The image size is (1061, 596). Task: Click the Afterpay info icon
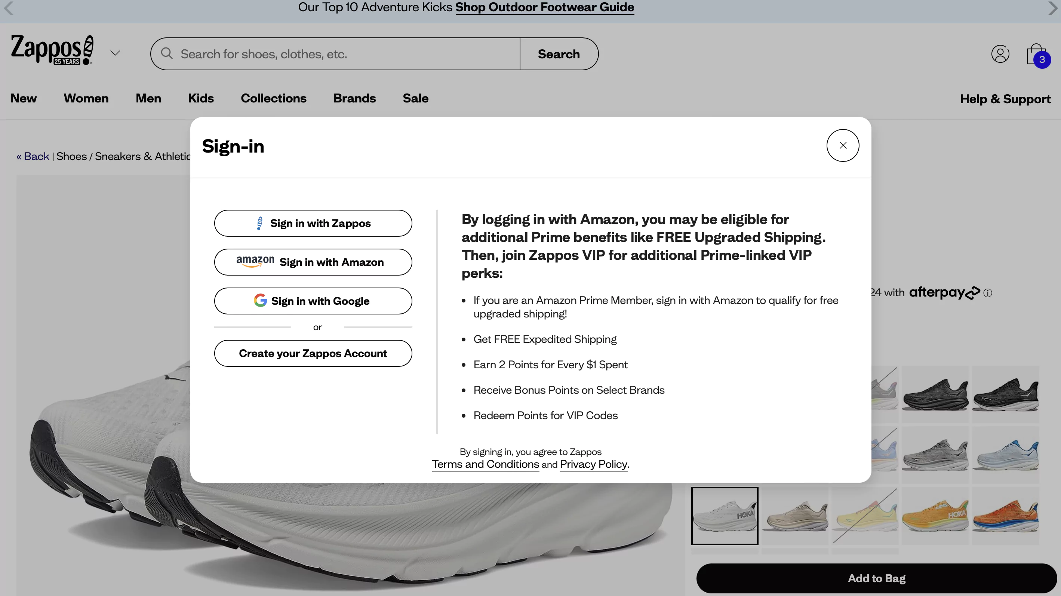point(988,293)
